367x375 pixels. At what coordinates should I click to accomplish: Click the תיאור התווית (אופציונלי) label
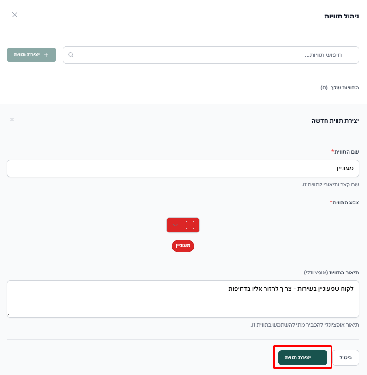pyautogui.click(x=331, y=273)
